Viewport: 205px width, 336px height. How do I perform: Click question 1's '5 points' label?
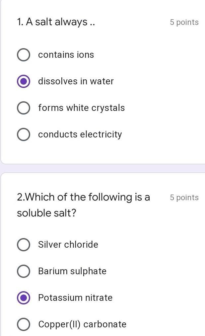[184, 22]
